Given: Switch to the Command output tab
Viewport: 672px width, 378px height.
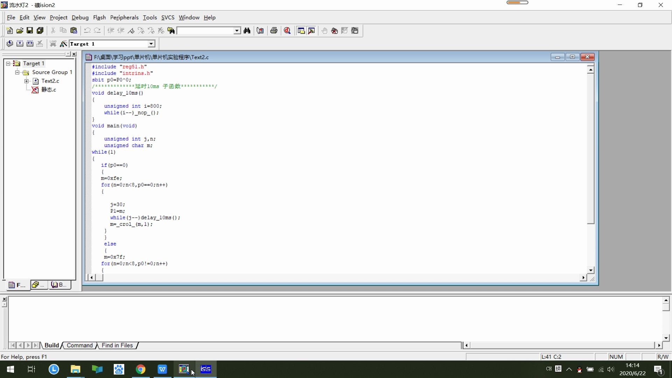Looking at the screenshot, I should [x=80, y=345].
